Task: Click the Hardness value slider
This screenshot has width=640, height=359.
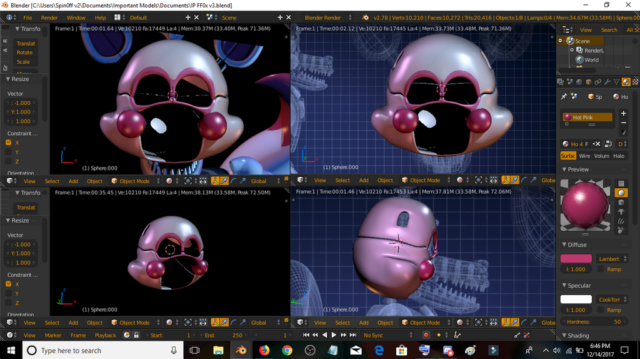Action: point(594,322)
